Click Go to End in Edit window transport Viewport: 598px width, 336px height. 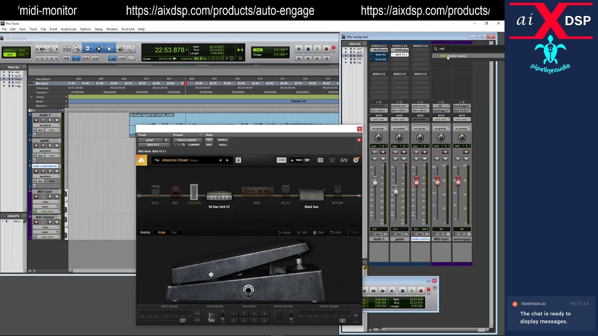pos(327,58)
